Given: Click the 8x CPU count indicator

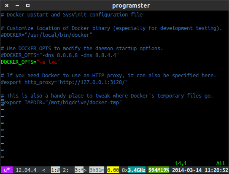Looking at the screenshot, I should 125,170.
